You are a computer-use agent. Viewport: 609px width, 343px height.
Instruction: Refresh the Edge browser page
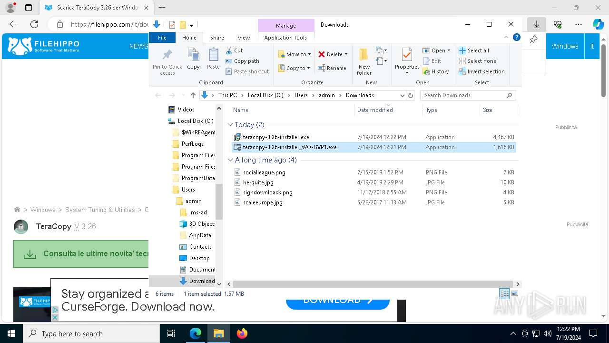point(34,24)
